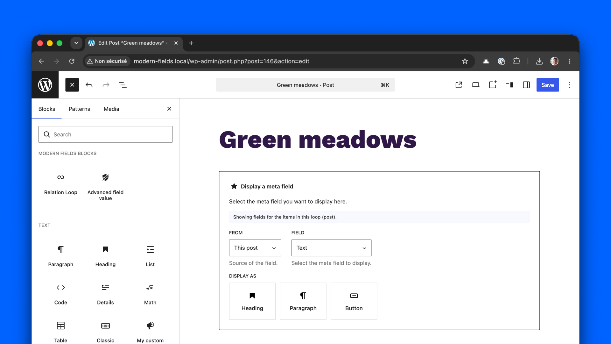Redo the last editor change
Viewport: 611px width, 344px height.
click(106, 85)
